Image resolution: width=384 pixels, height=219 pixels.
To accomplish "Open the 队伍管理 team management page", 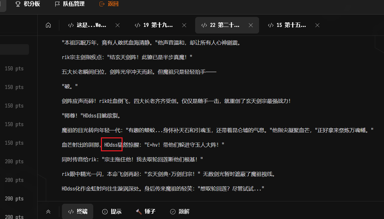I will 74,4.
